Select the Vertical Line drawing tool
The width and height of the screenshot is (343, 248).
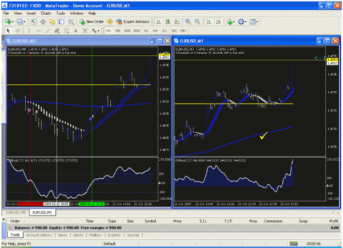coord(29,31)
